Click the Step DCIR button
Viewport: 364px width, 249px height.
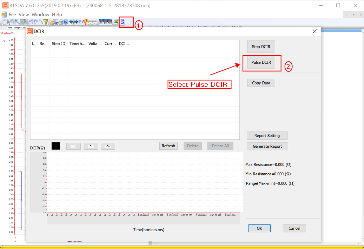(x=261, y=47)
